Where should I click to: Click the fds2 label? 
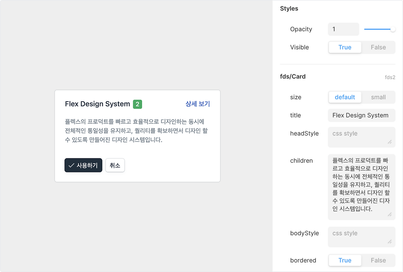(x=390, y=77)
